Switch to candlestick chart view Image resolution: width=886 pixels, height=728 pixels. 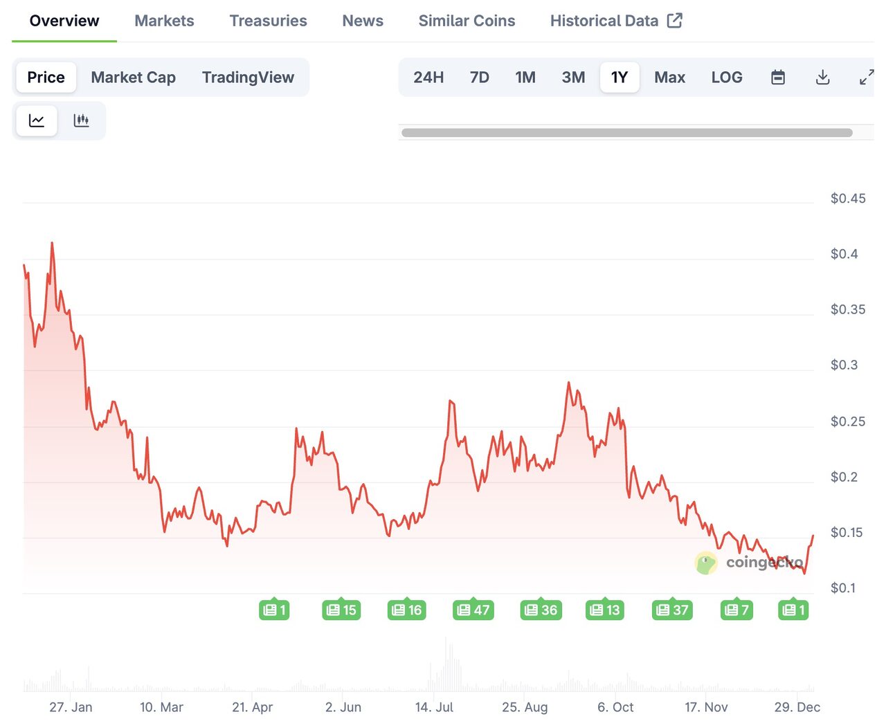point(82,121)
